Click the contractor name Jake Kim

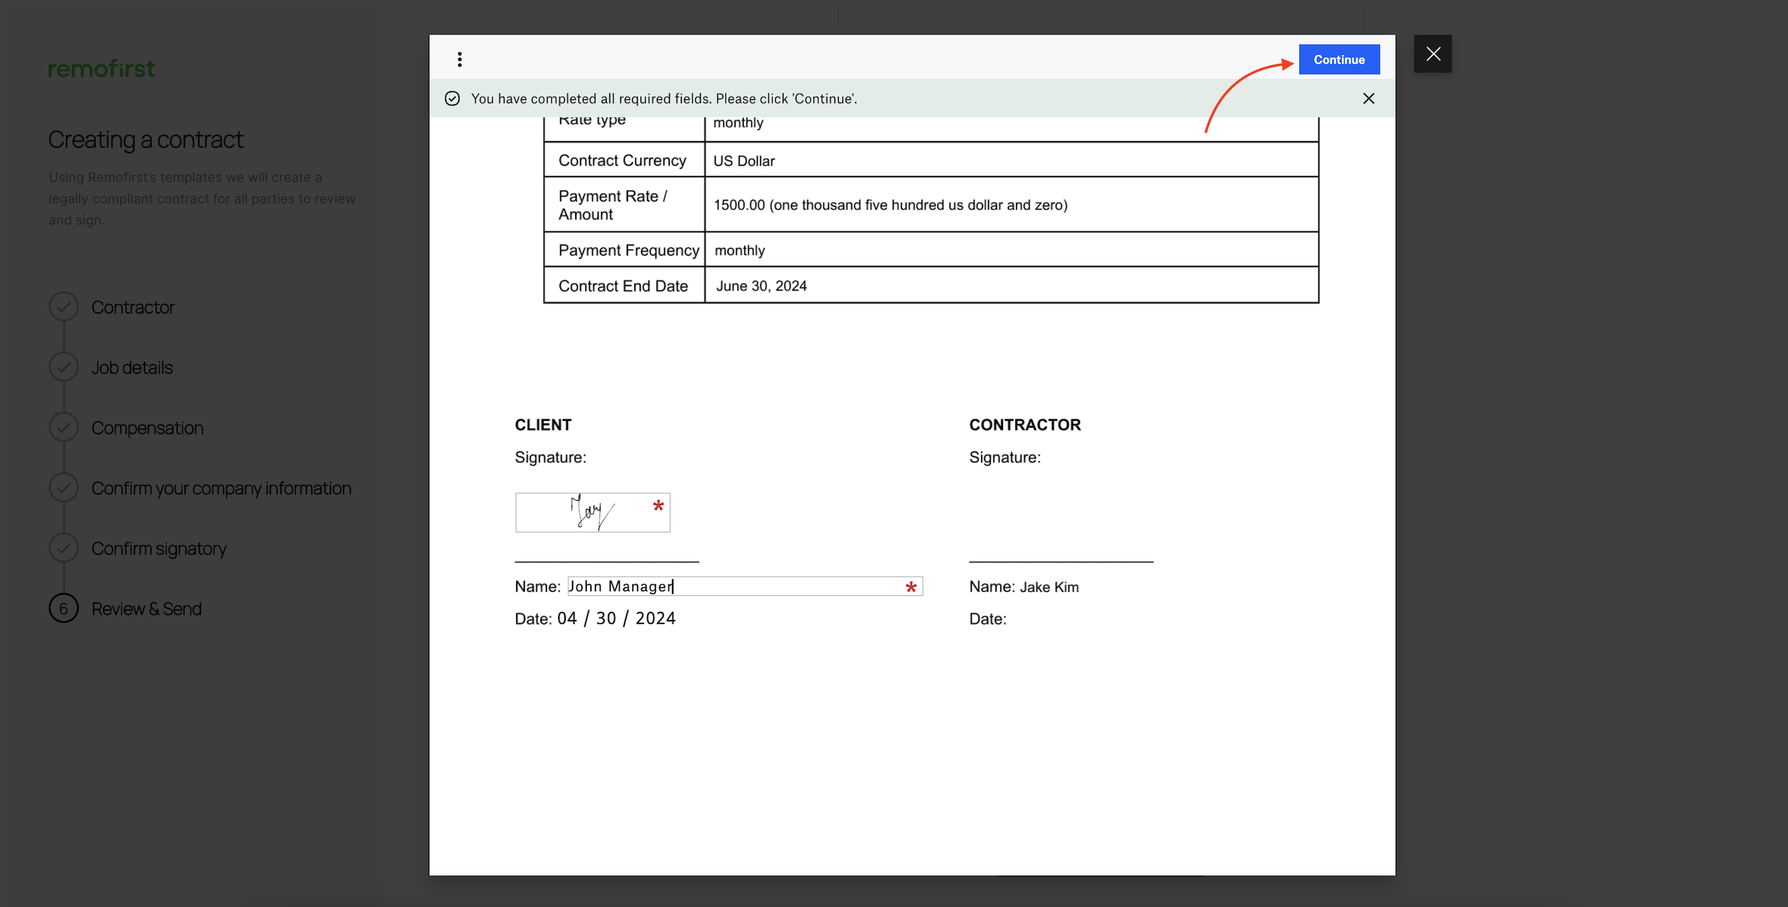pos(1049,587)
